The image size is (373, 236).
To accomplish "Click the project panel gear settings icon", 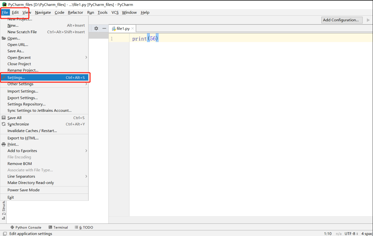I will pos(96,28).
